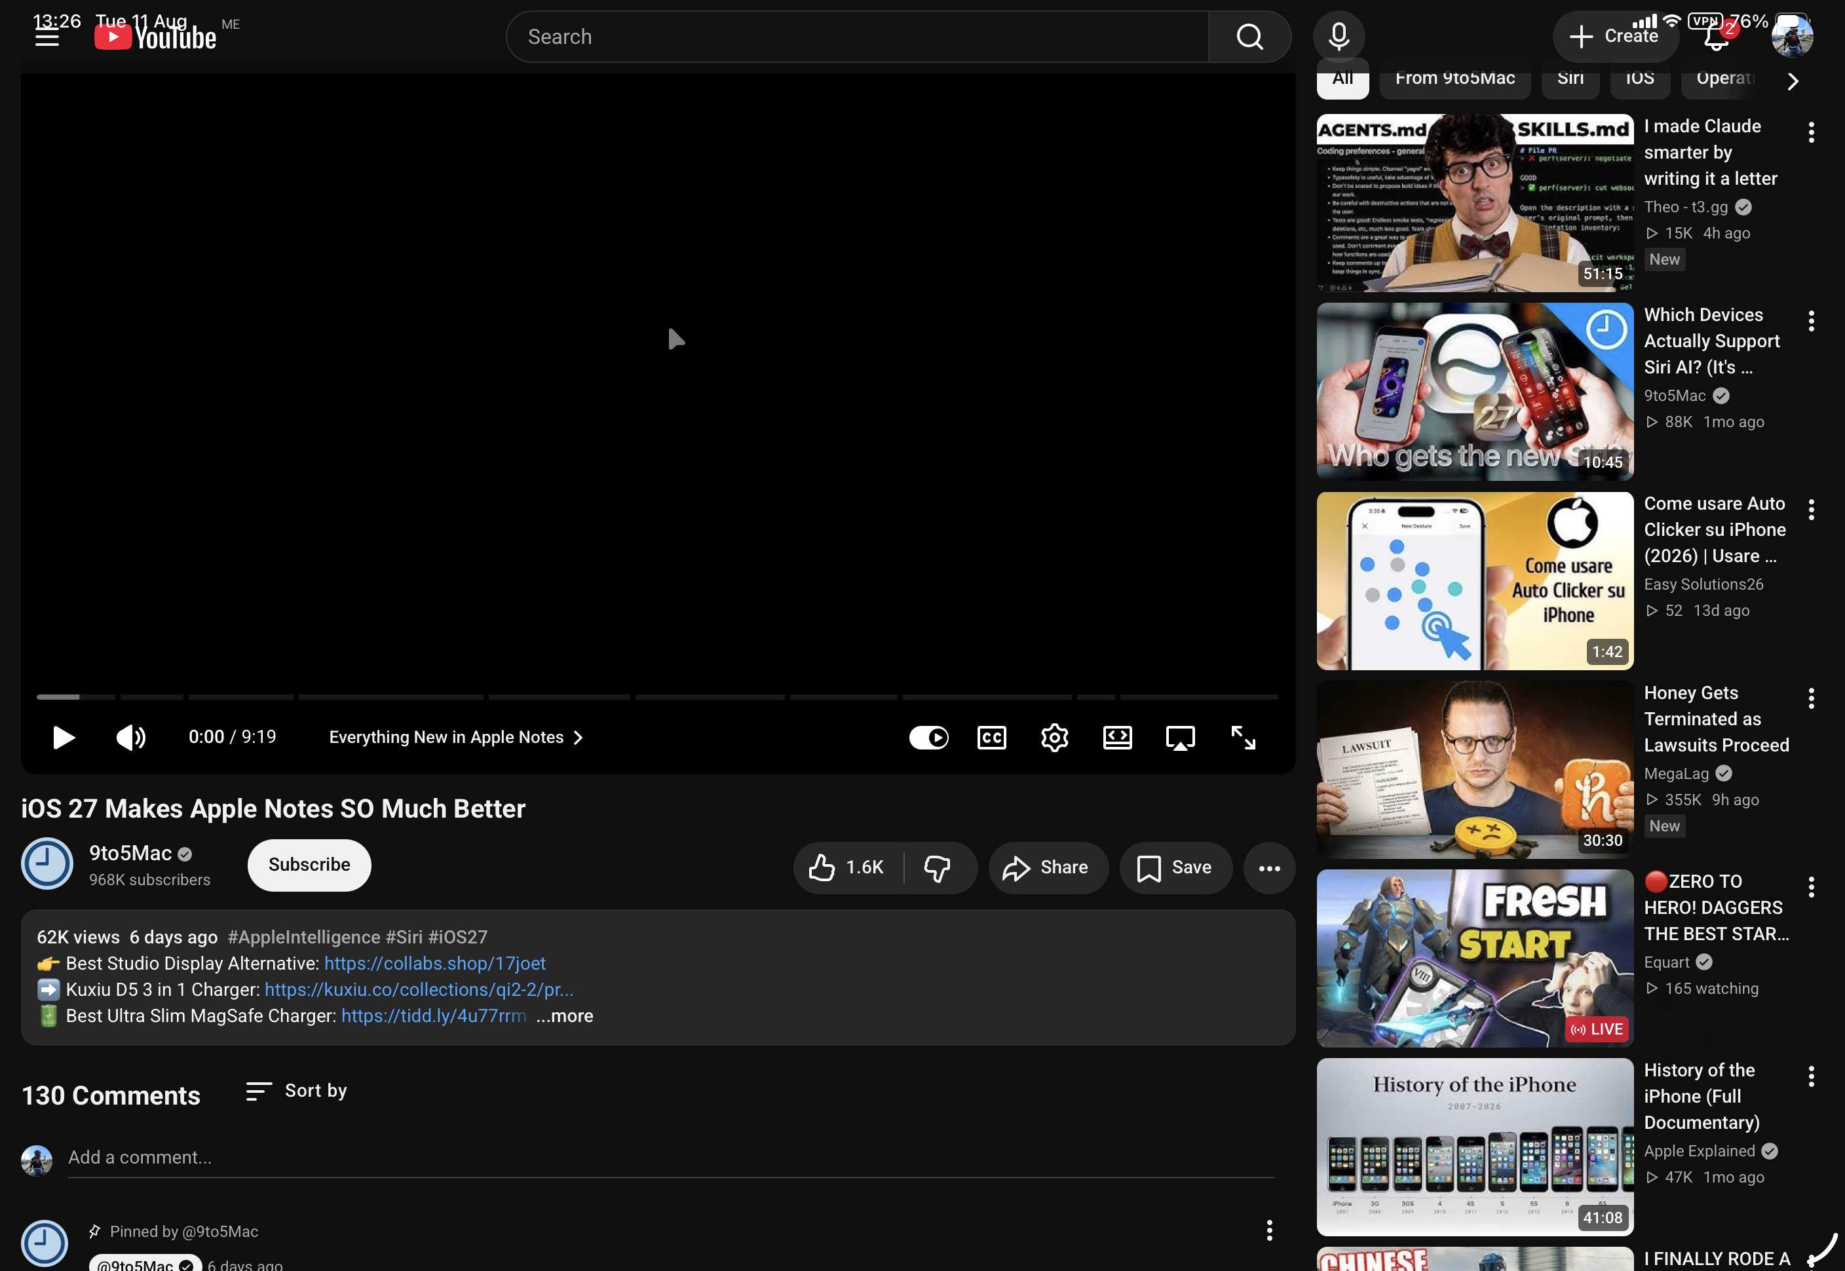Screen dimensions: 1845x1271
Task: Open the MegaLag channel name
Action: [x=1676, y=773]
